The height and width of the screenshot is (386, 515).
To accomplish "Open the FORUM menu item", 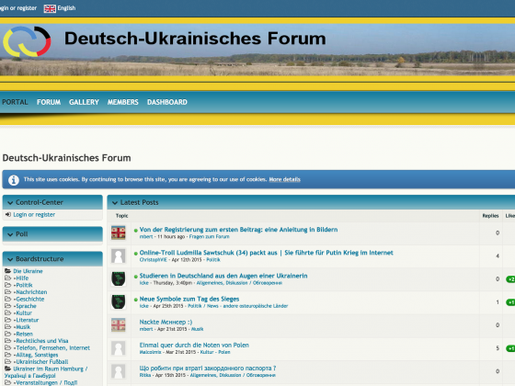I will click(49, 102).
